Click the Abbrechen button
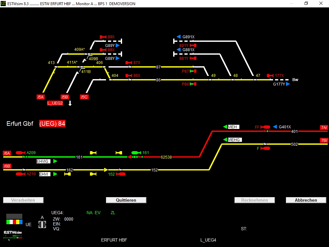The width and height of the screenshot is (329, 247). point(306,200)
